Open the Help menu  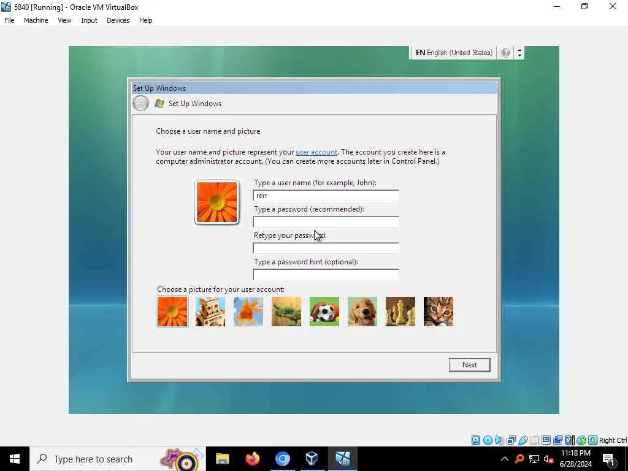click(146, 20)
